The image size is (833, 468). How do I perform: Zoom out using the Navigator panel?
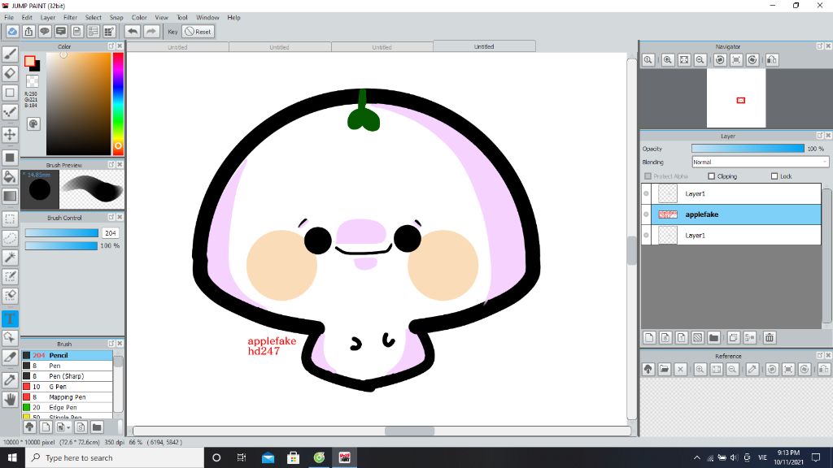click(x=700, y=60)
